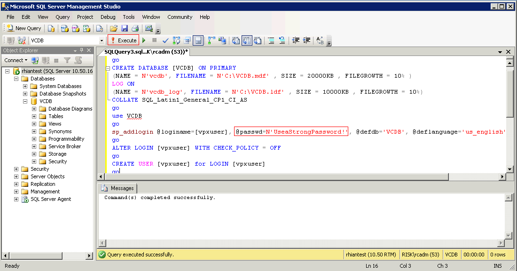Screen dimensions: 517x271
Task: Click Analysis Services DMX Query icon
Action: (76, 28)
